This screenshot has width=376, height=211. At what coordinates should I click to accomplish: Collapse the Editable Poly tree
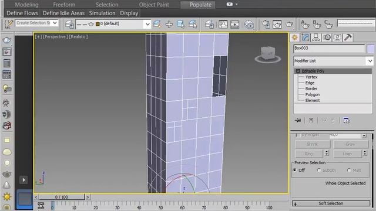point(298,71)
